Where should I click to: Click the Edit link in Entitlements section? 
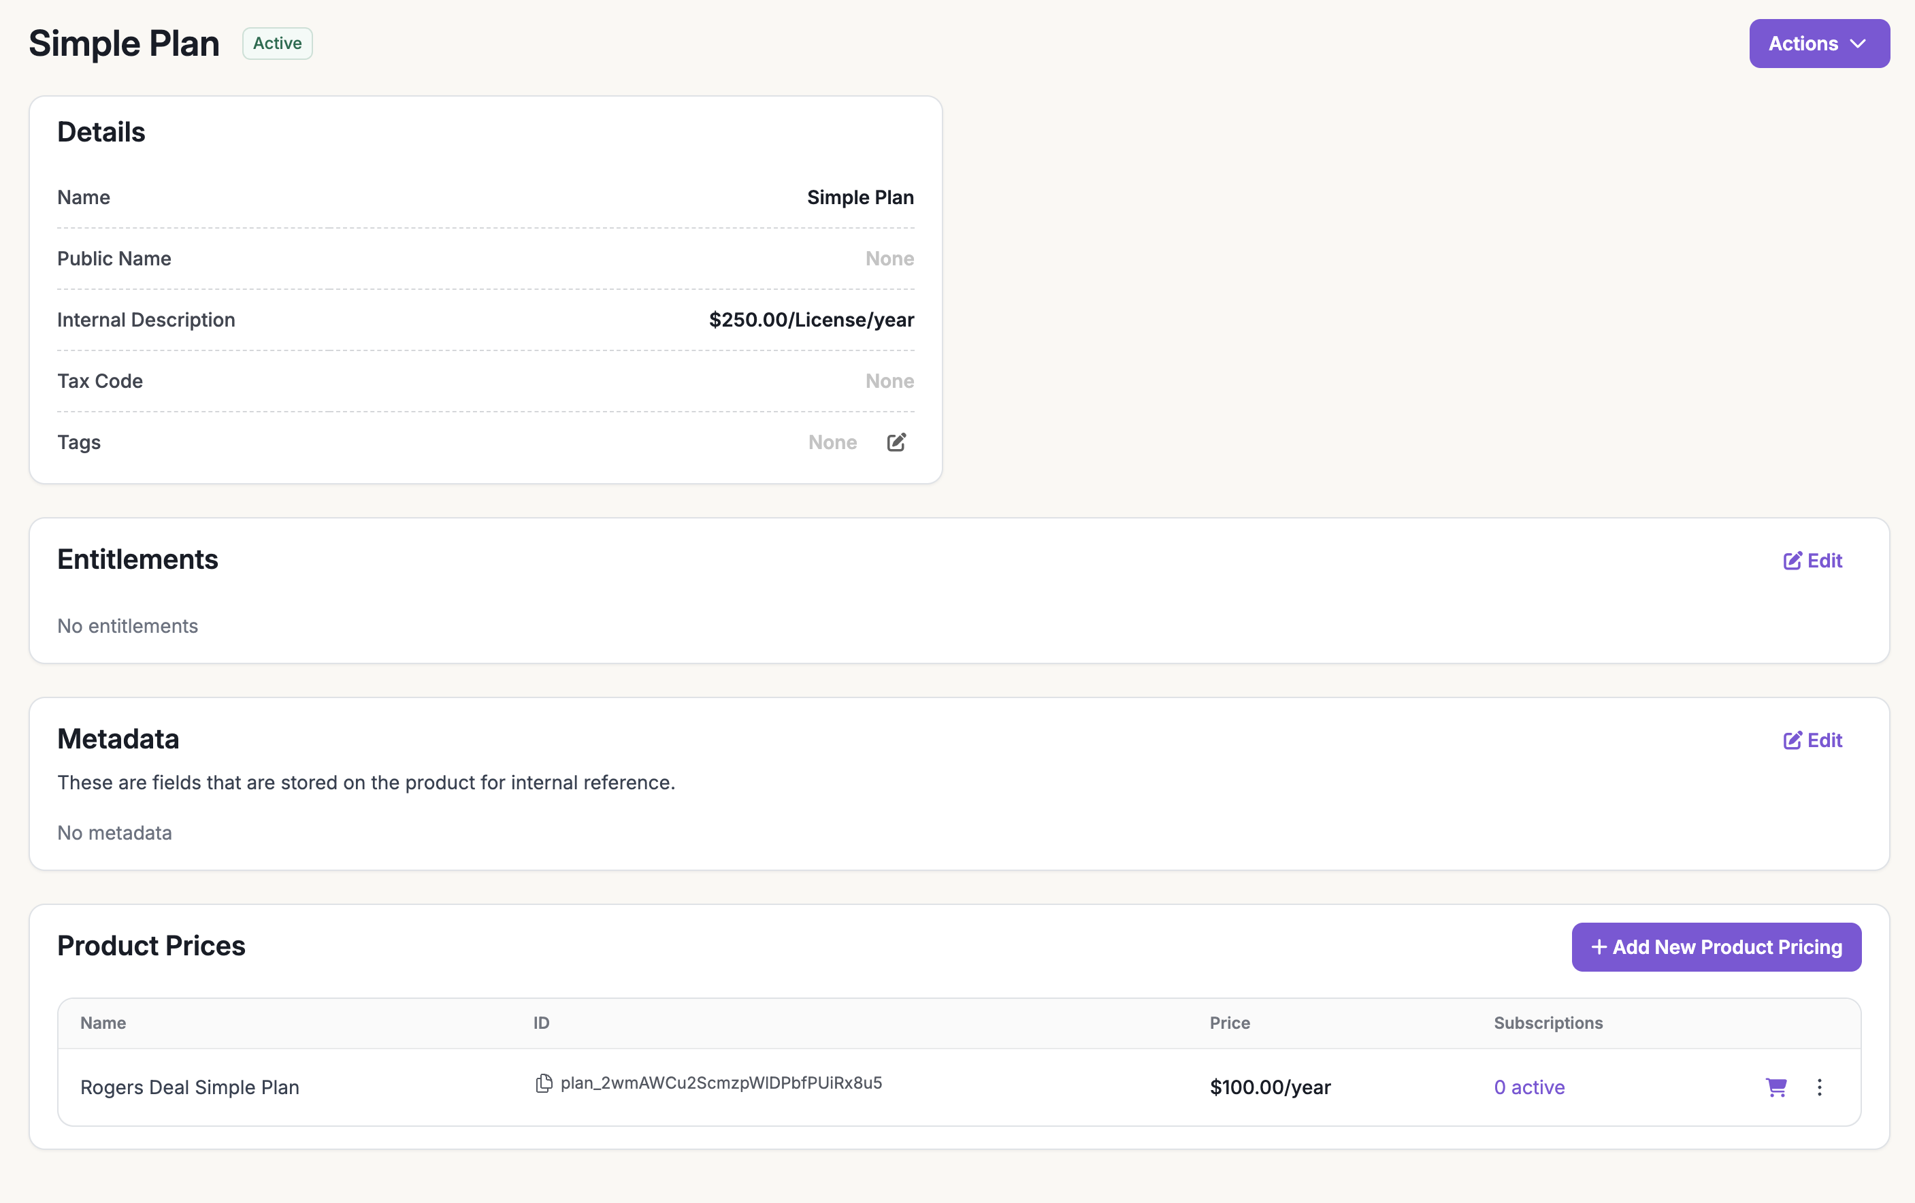[1812, 561]
